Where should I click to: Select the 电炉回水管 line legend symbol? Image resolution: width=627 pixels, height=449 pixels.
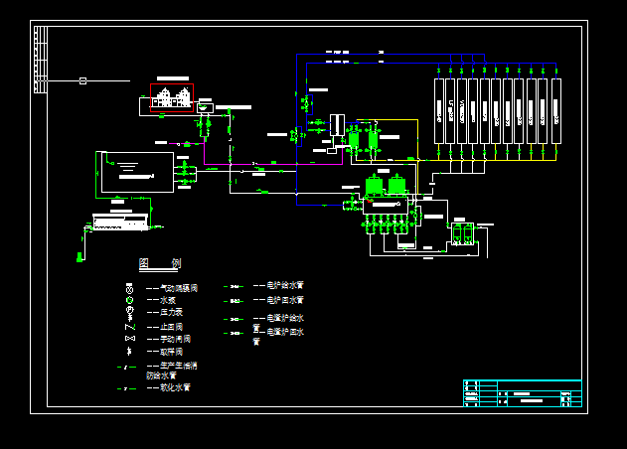tap(234, 301)
